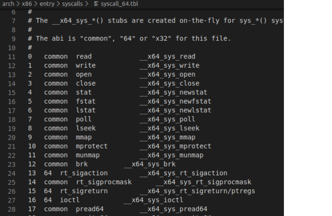Image resolution: width=332 pixels, height=216 pixels.
Task: Click the 'arch' breadcrumb segment
Action: coord(8,4)
